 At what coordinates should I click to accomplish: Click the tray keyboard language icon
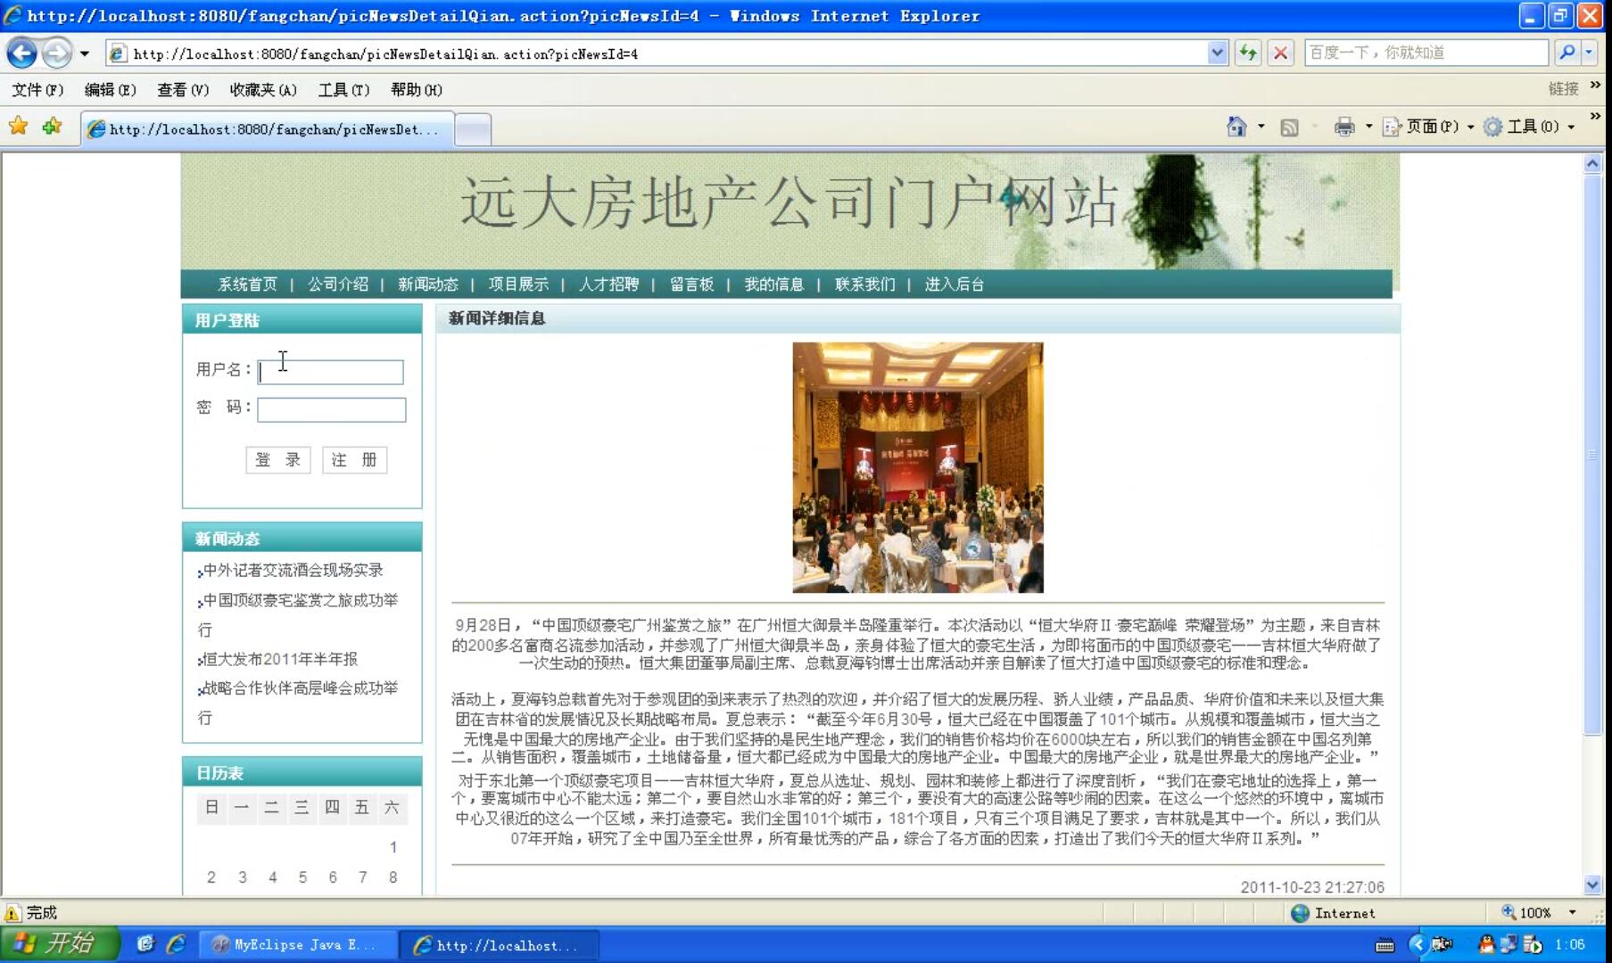(1385, 945)
